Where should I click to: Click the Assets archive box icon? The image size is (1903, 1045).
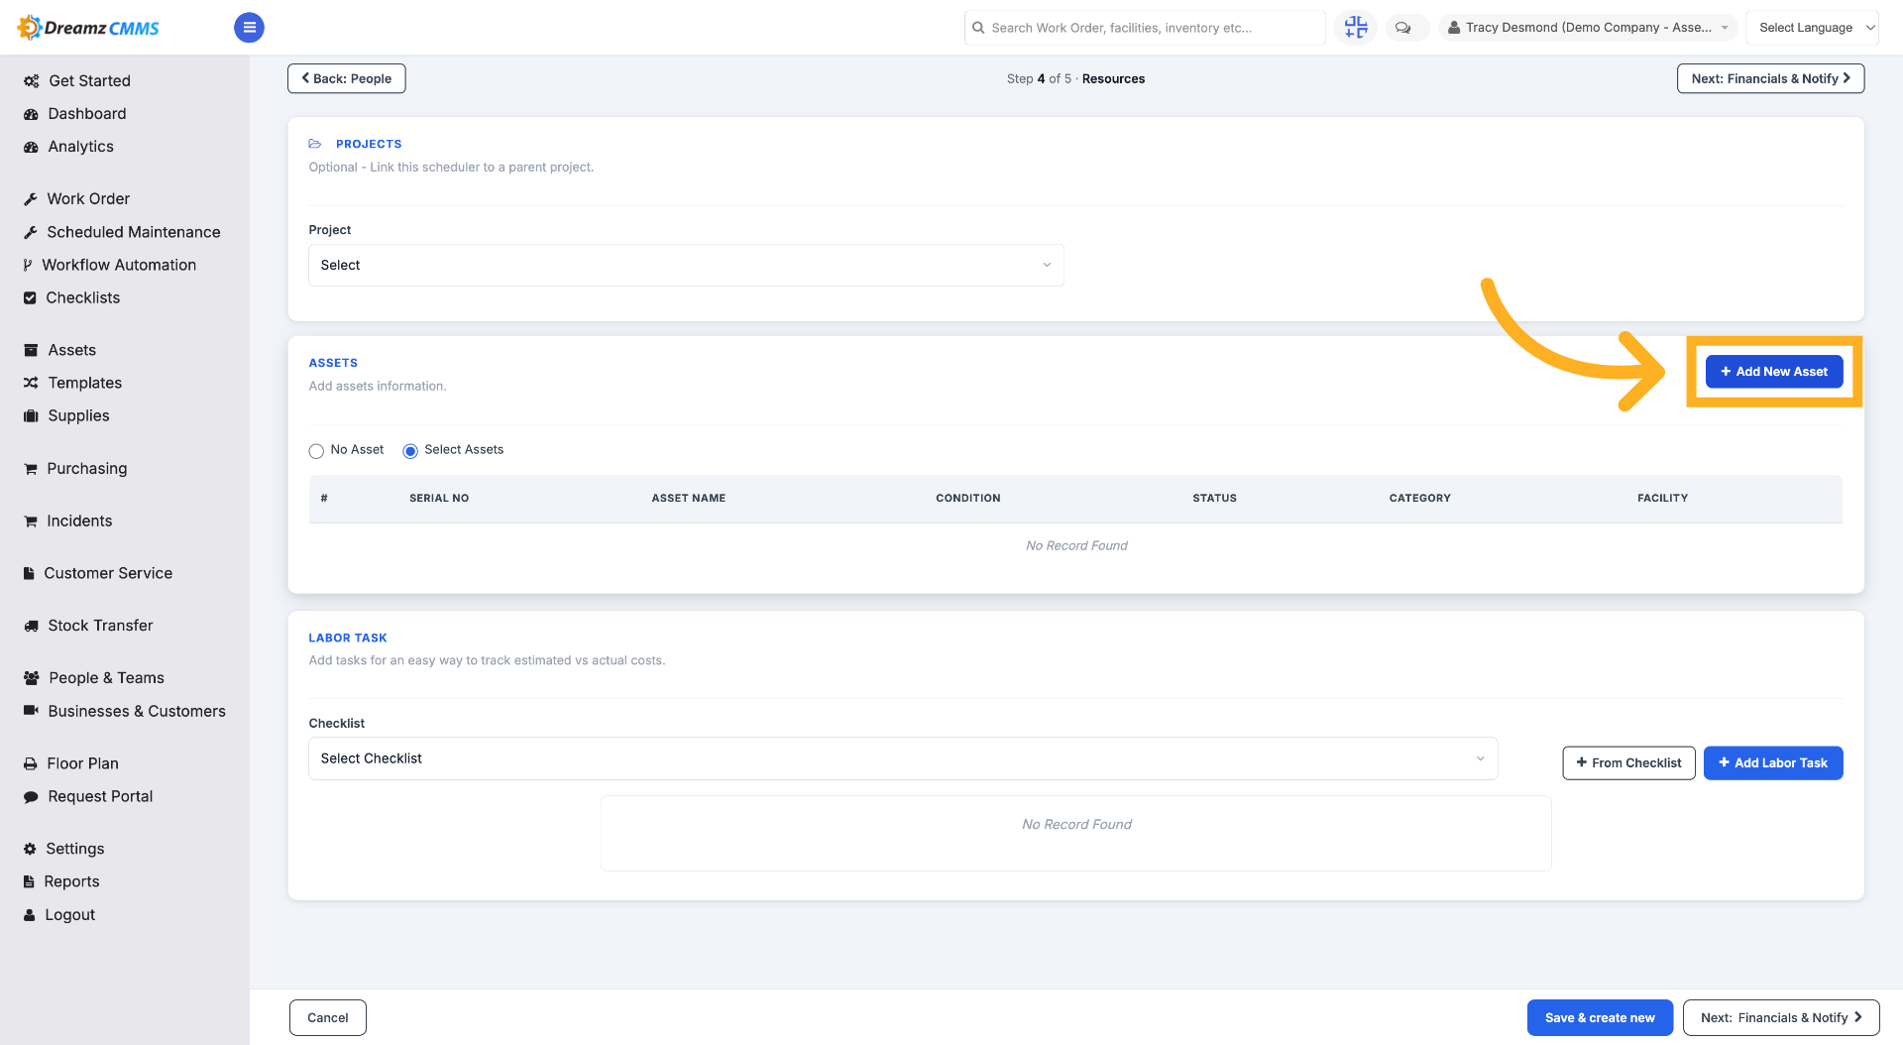click(x=31, y=350)
